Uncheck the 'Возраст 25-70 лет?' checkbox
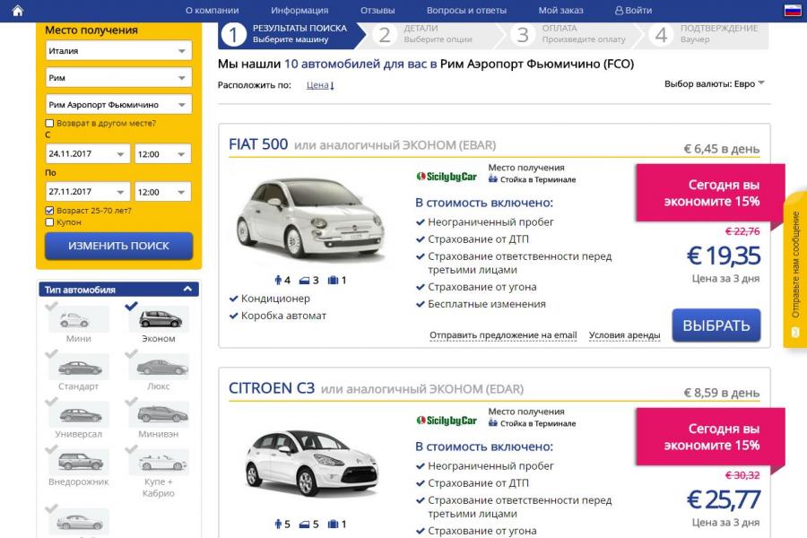 49,211
